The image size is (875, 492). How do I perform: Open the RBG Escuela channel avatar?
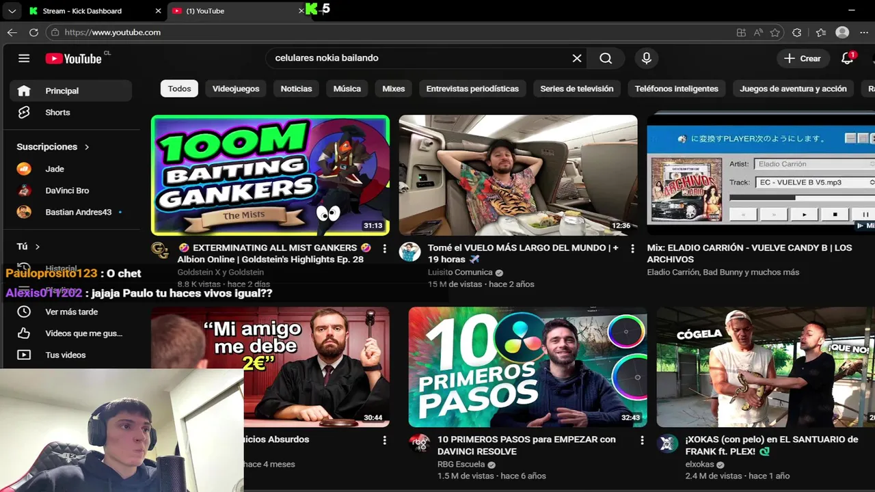click(419, 443)
